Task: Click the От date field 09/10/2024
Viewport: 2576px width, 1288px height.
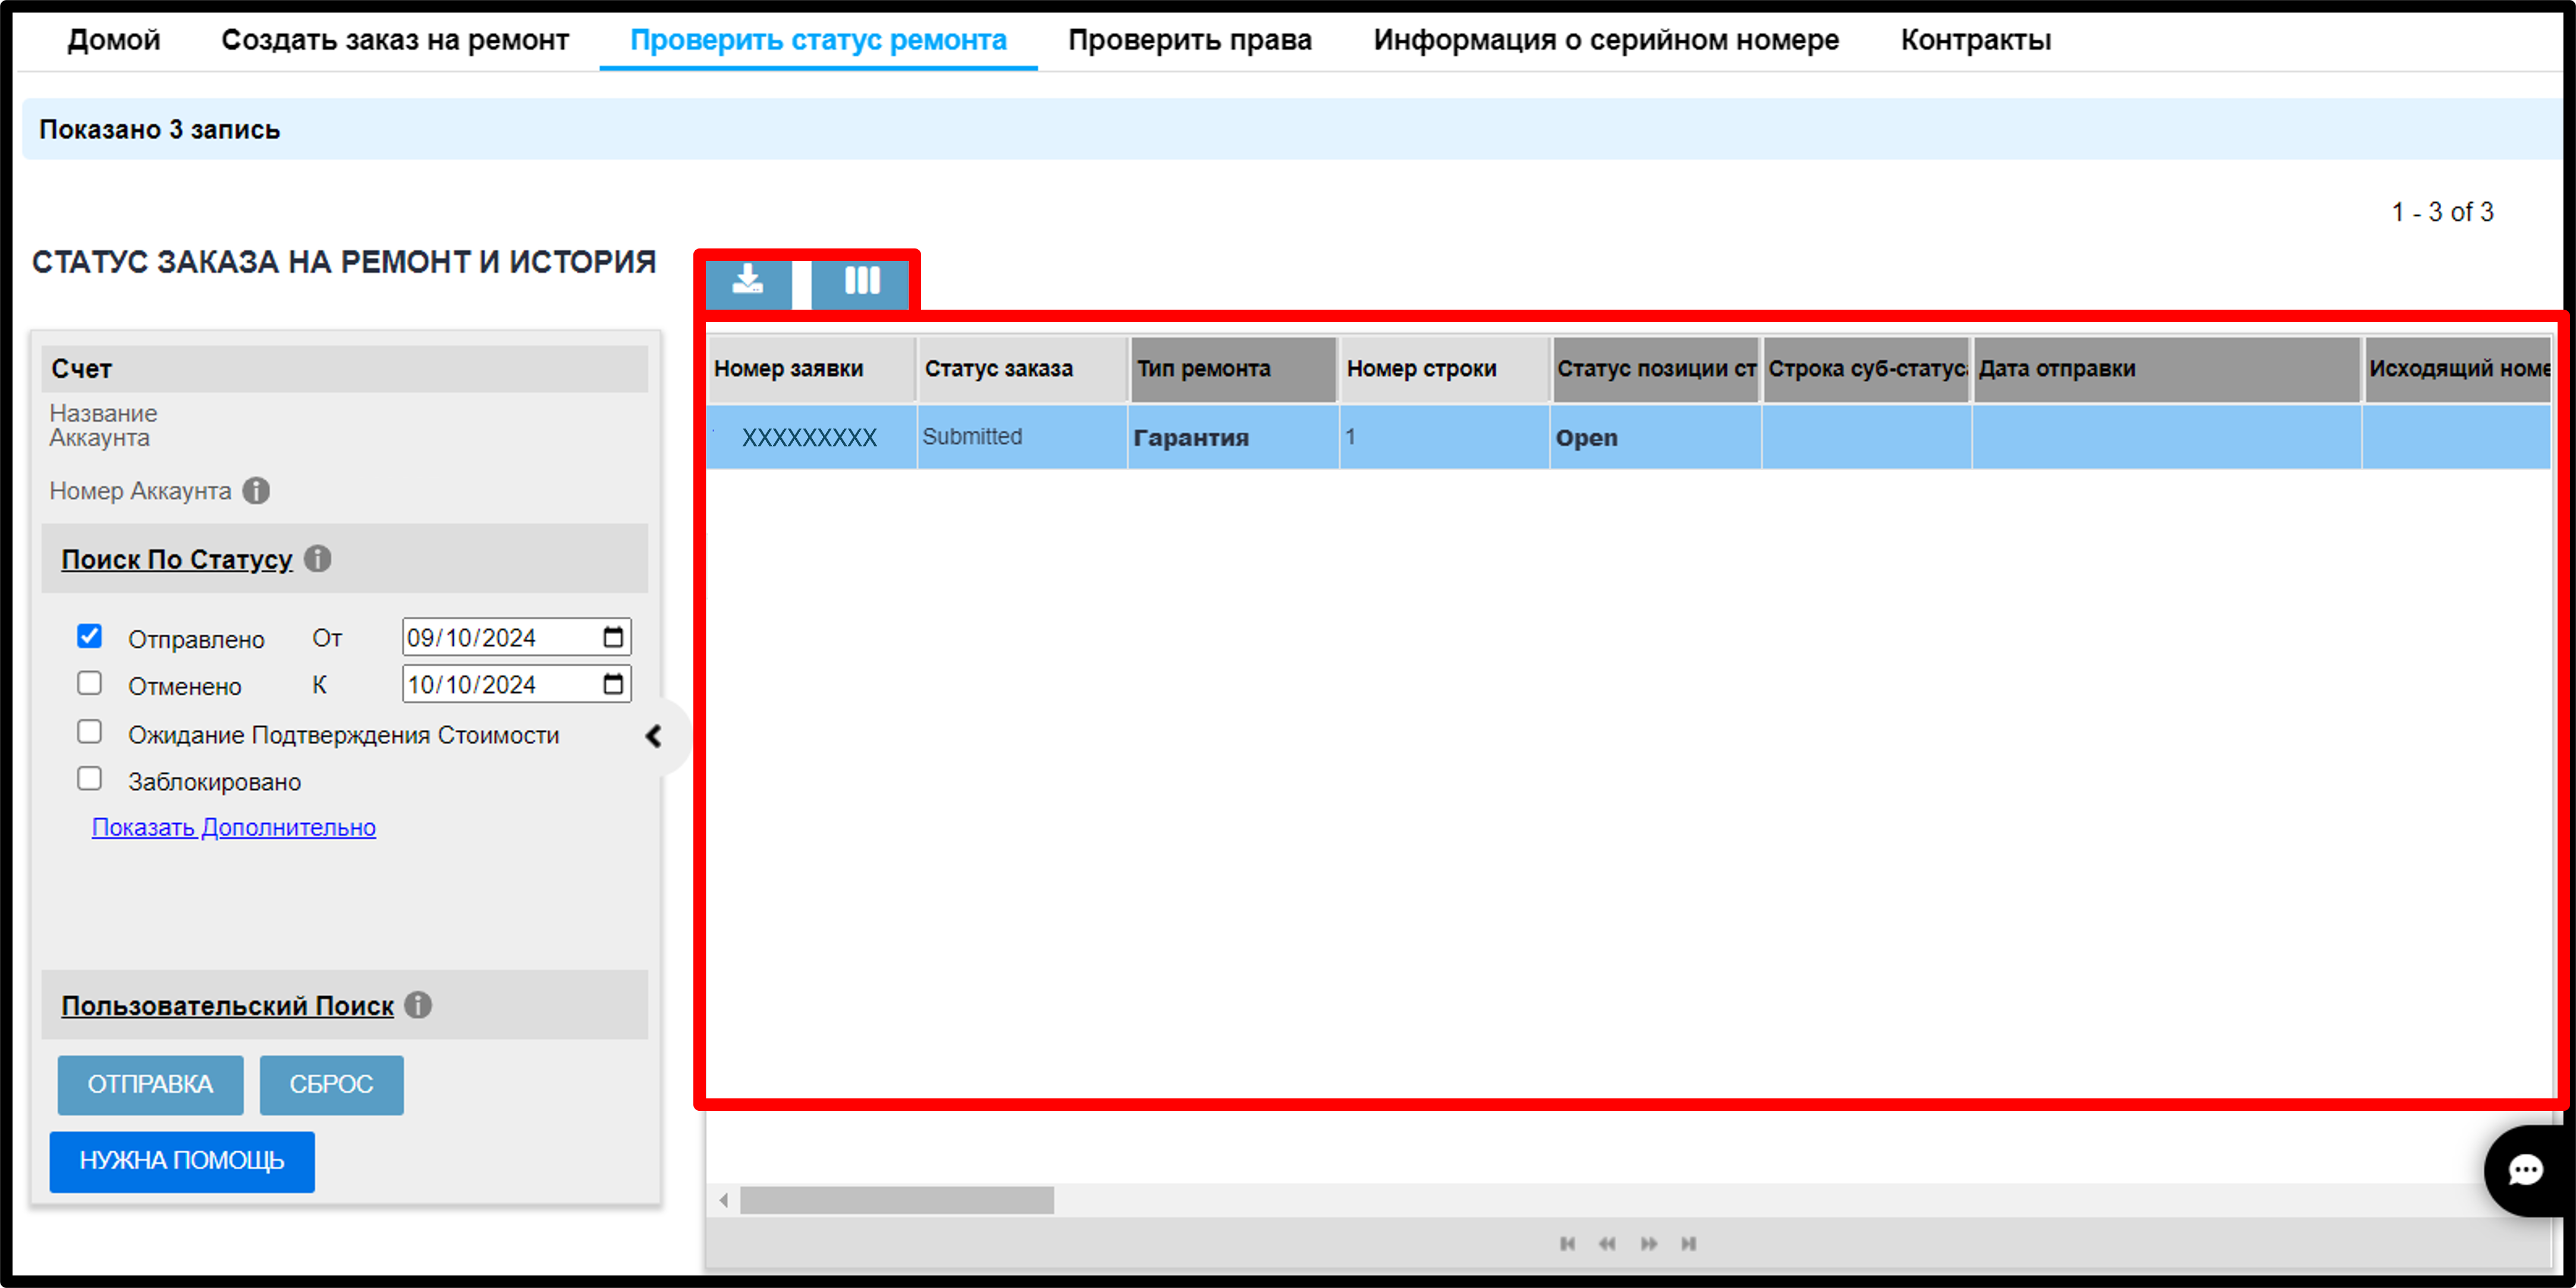Action: [x=516, y=638]
